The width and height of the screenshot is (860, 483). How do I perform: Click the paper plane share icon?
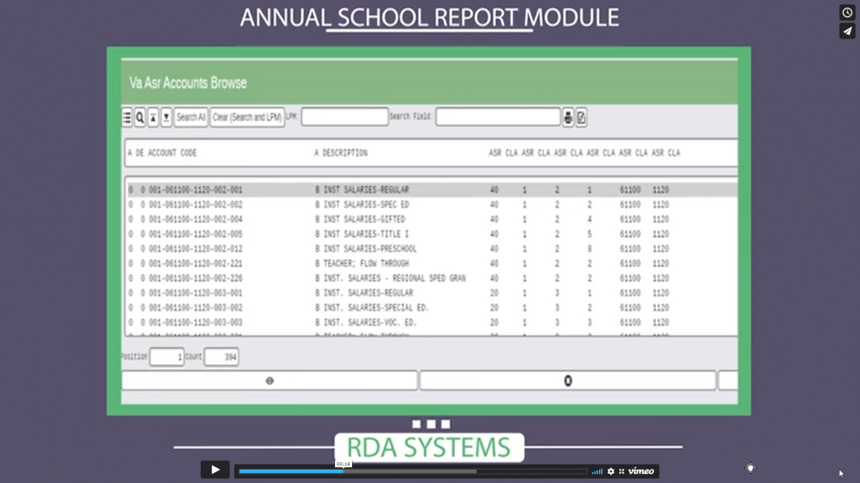[847, 31]
